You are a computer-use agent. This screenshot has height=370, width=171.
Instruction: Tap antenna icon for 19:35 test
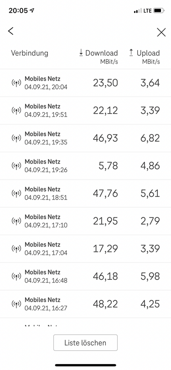click(16, 138)
